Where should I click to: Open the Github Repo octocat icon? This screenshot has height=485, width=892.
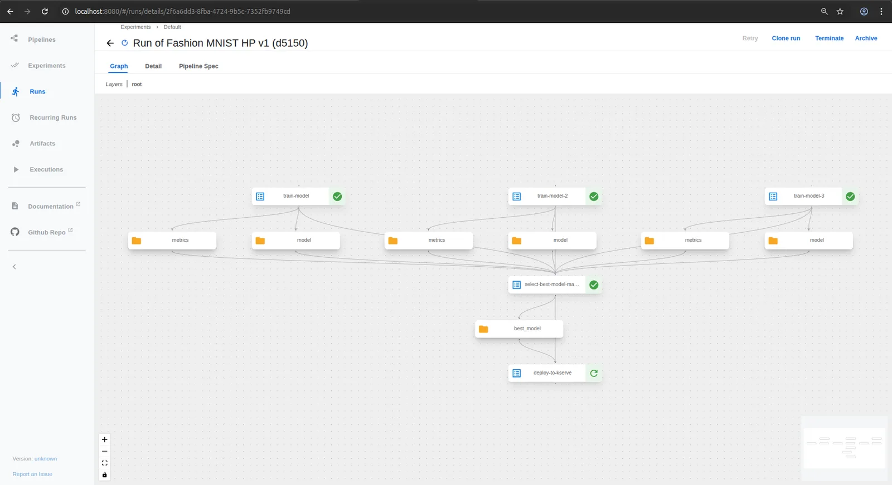point(15,232)
